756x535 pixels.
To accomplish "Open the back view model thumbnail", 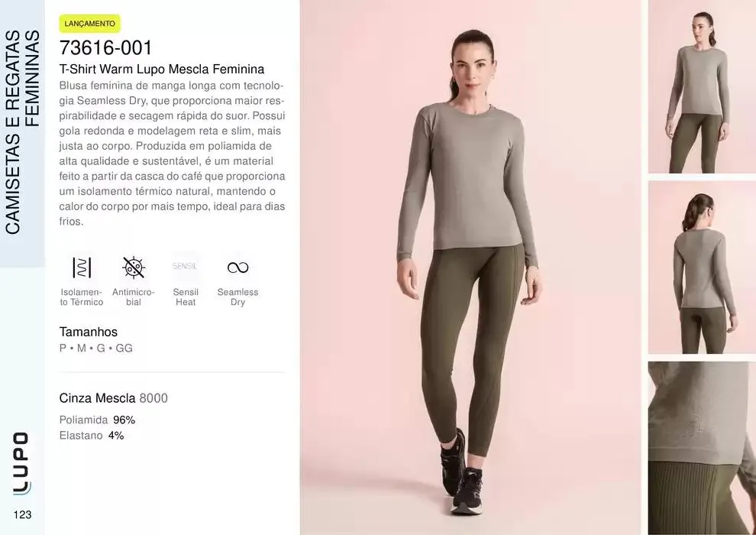I will (702, 267).
